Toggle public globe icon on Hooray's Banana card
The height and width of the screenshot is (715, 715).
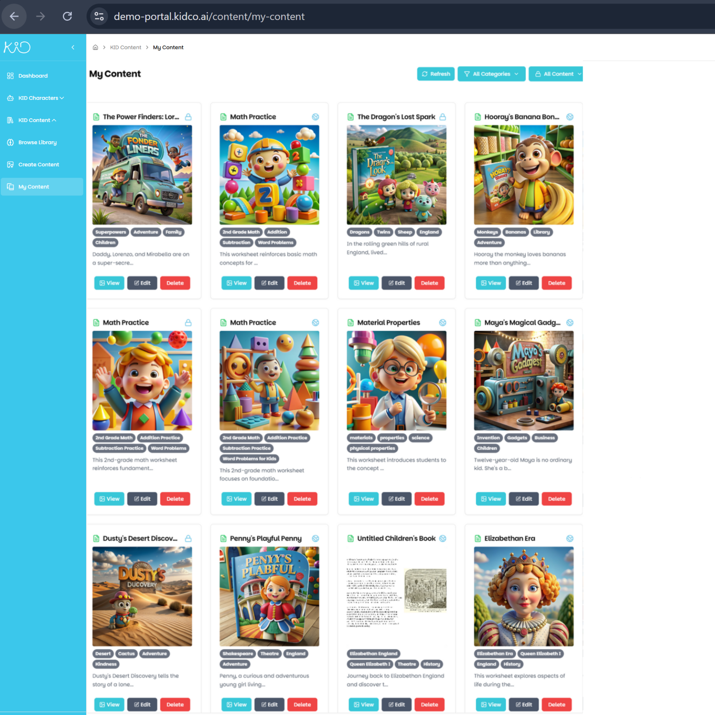(569, 117)
